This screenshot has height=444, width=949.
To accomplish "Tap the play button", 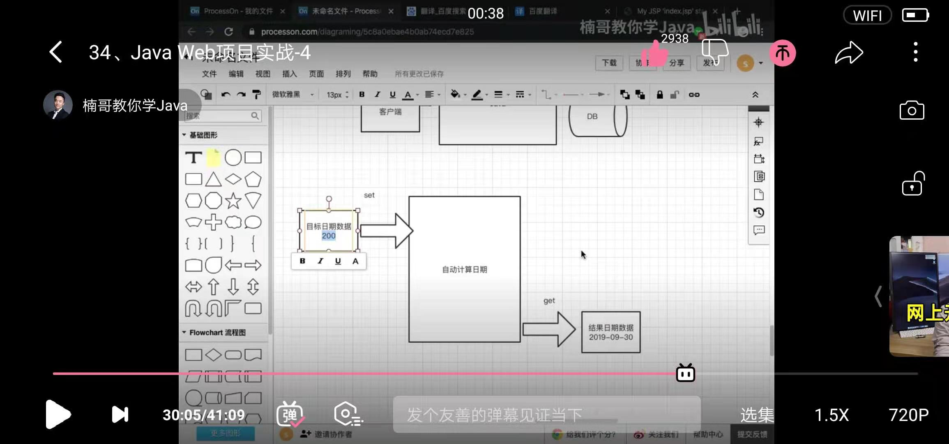I will tap(58, 414).
